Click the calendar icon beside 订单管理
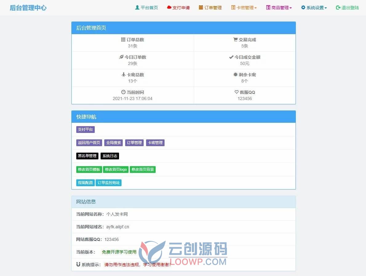 [201, 7]
